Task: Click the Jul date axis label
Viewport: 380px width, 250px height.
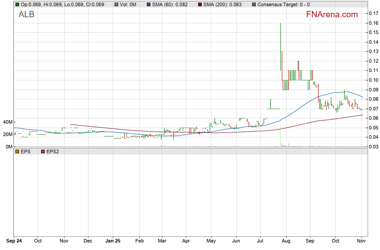Action: (260, 242)
